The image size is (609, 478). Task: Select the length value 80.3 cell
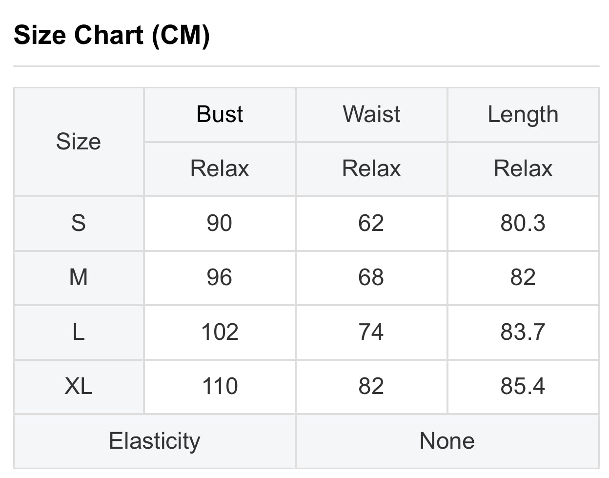tap(523, 223)
